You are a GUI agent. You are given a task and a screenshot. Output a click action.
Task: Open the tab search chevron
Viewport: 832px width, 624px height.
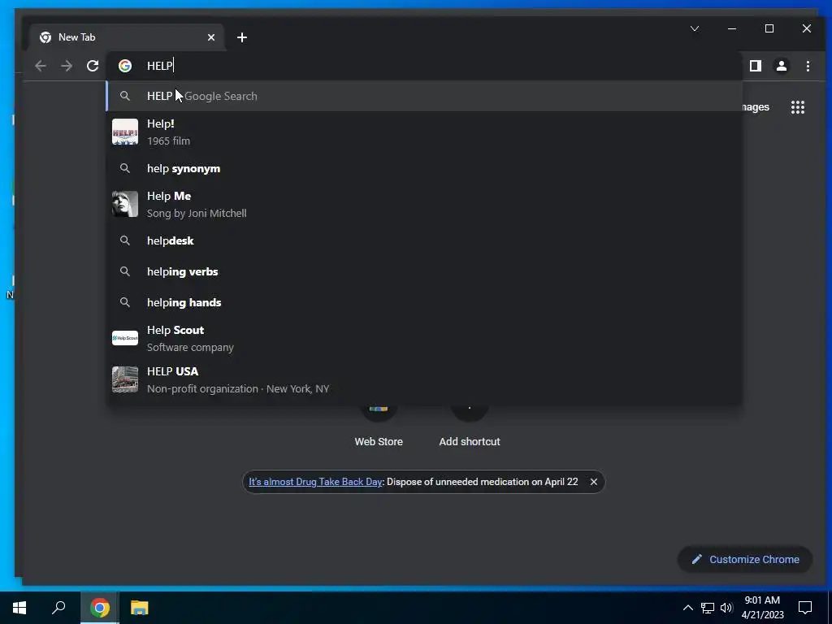coord(695,28)
